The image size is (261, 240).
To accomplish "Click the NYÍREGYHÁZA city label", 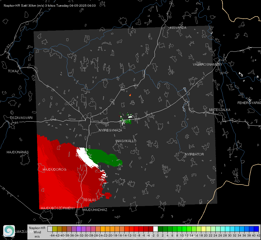I will (110, 130).
